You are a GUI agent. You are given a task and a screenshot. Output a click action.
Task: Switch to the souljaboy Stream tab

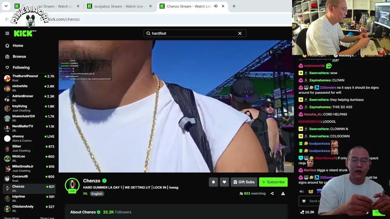(116, 6)
